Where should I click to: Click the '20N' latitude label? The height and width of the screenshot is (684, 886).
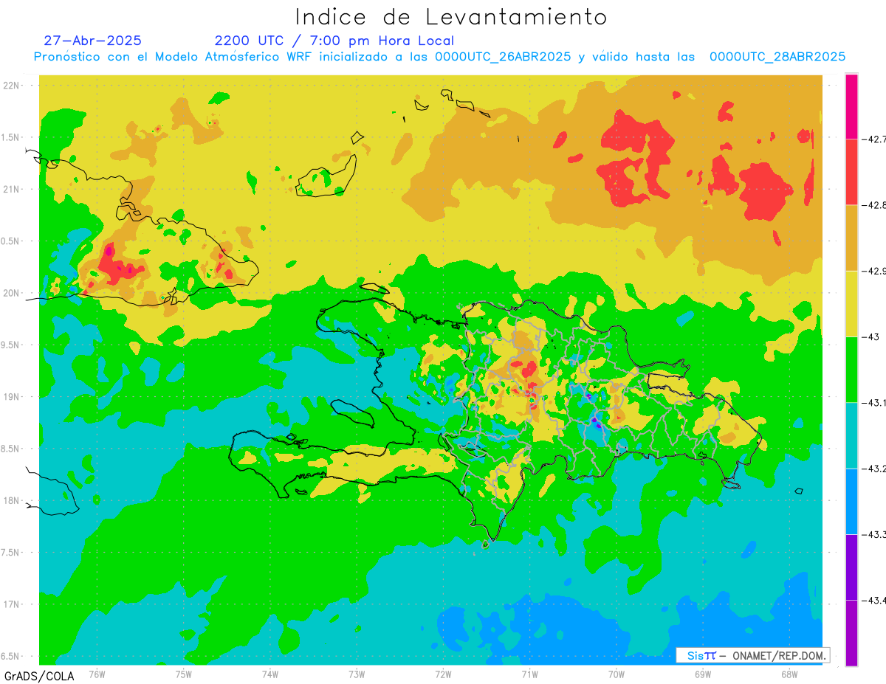(x=12, y=293)
